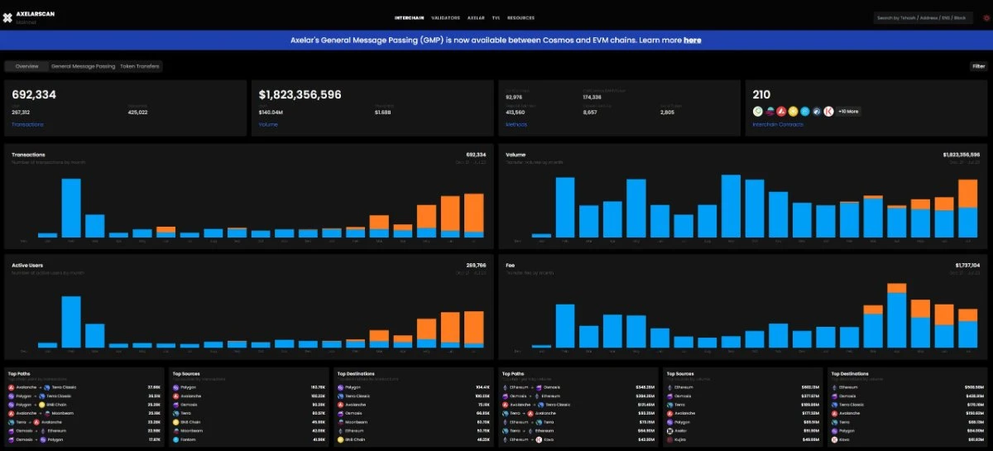
Task: Click the search by Txhash/Address field
Action: pyautogui.click(x=923, y=17)
